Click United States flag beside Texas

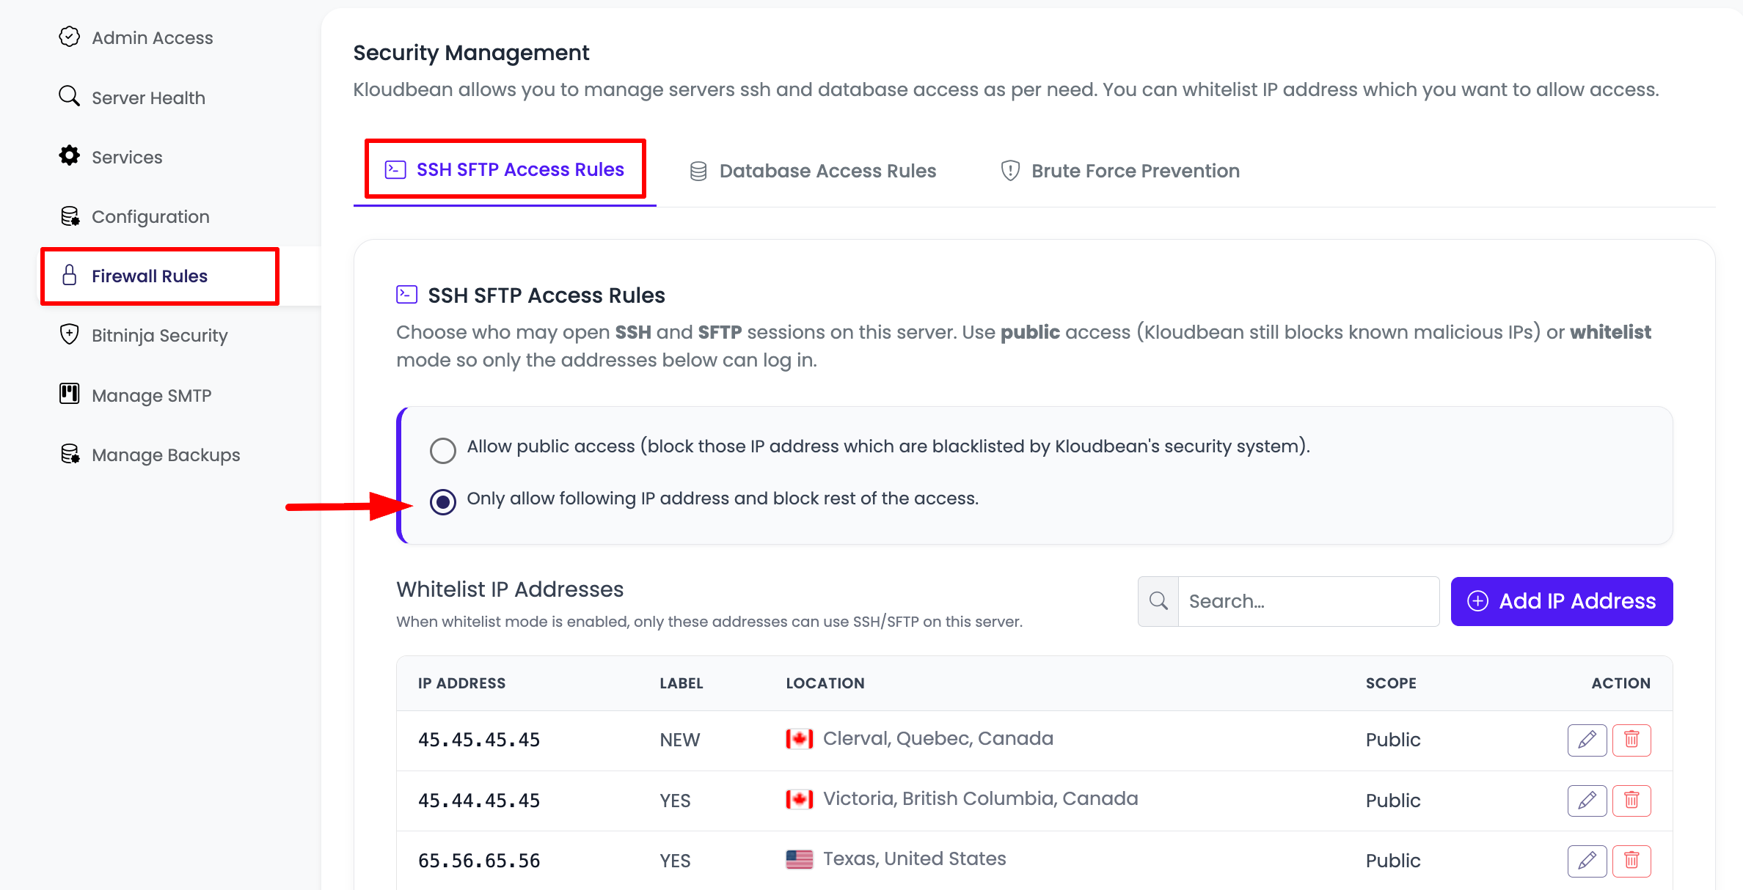[799, 859]
